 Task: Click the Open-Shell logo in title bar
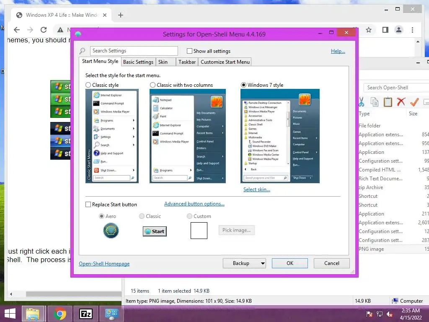click(x=78, y=34)
